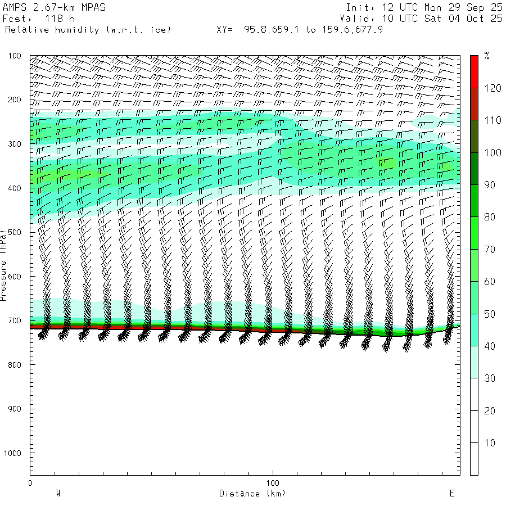This screenshot has width=506, height=506.
Task: Click the 'E' marker below the x-axis
Action: point(451,494)
